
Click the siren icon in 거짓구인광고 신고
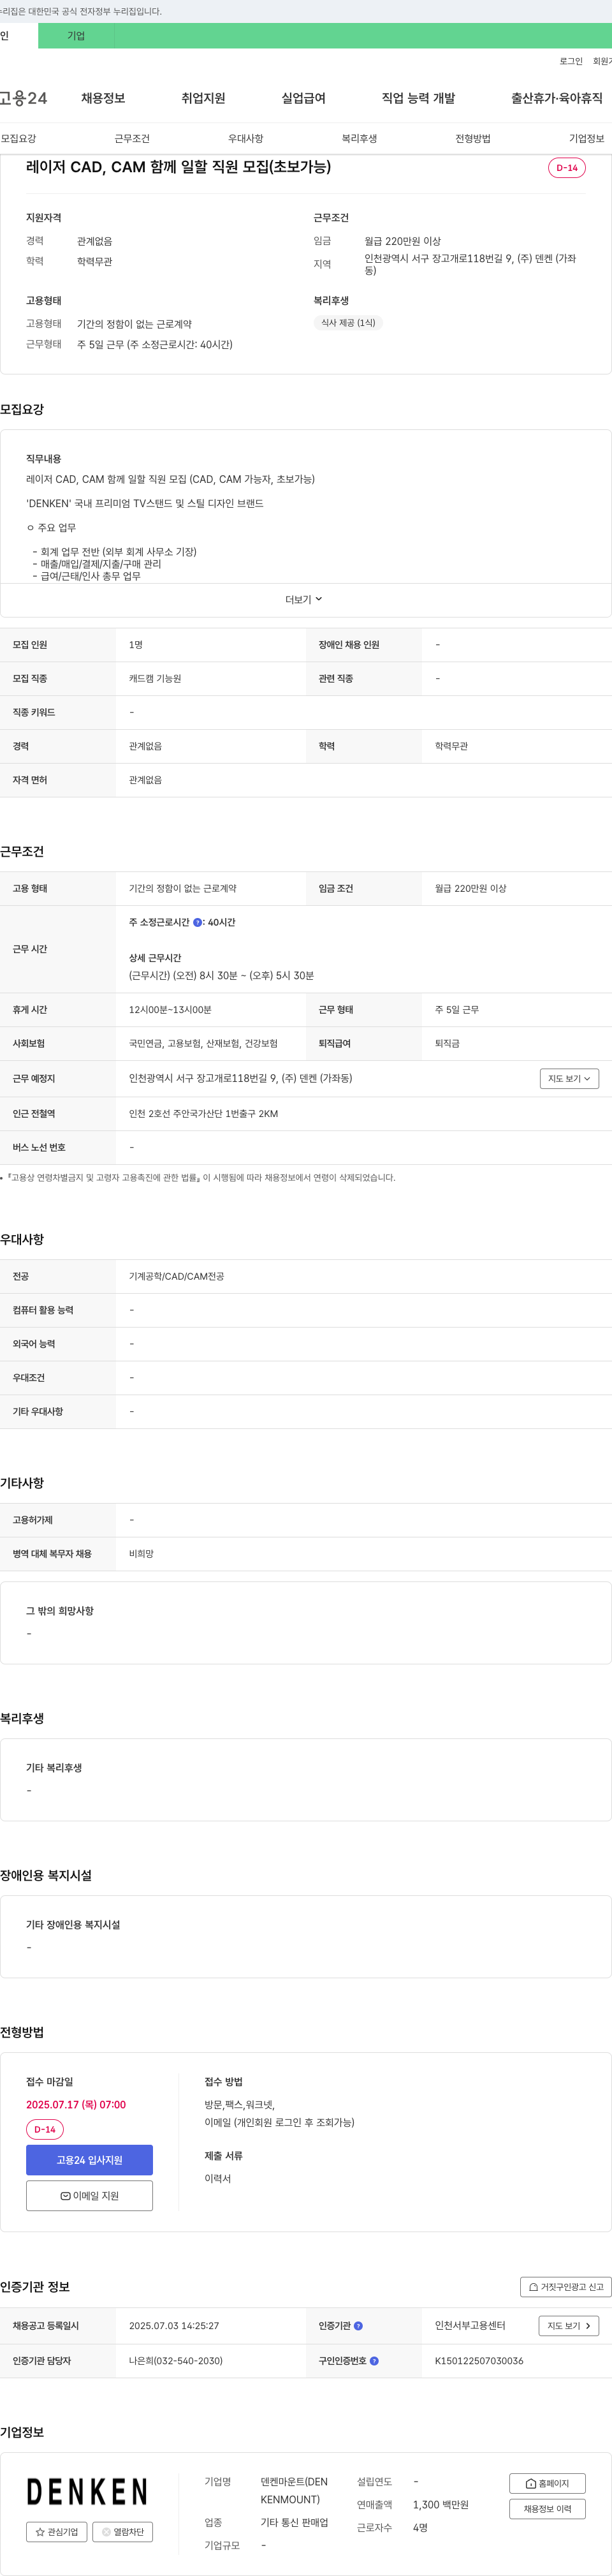(534, 2287)
